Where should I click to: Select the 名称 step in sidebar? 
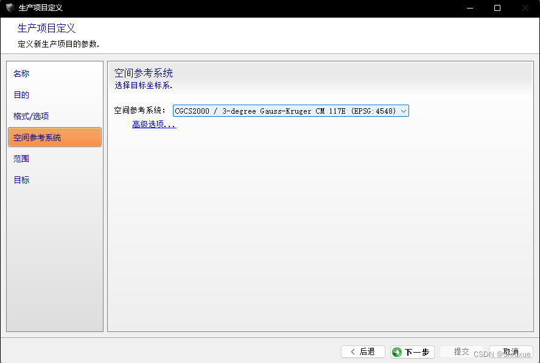click(x=21, y=73)
